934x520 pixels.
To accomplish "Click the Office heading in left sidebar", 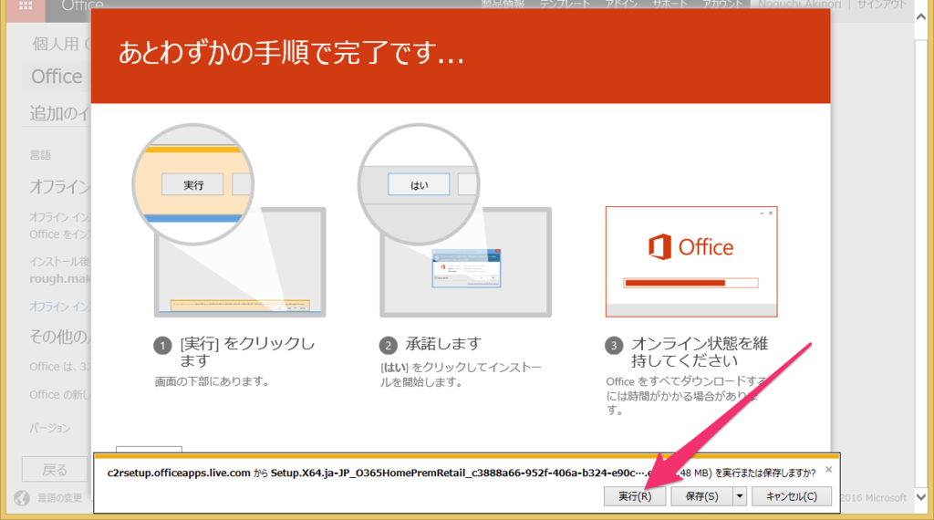I will coord(57,77).
